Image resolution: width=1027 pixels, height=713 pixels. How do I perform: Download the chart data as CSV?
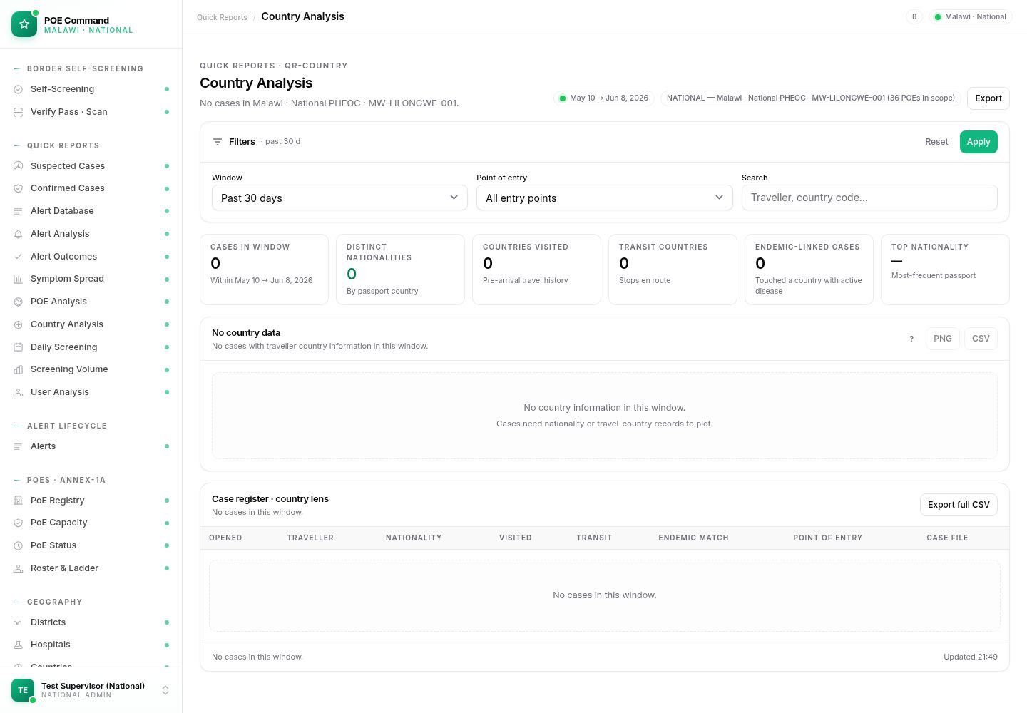[981, 339]
